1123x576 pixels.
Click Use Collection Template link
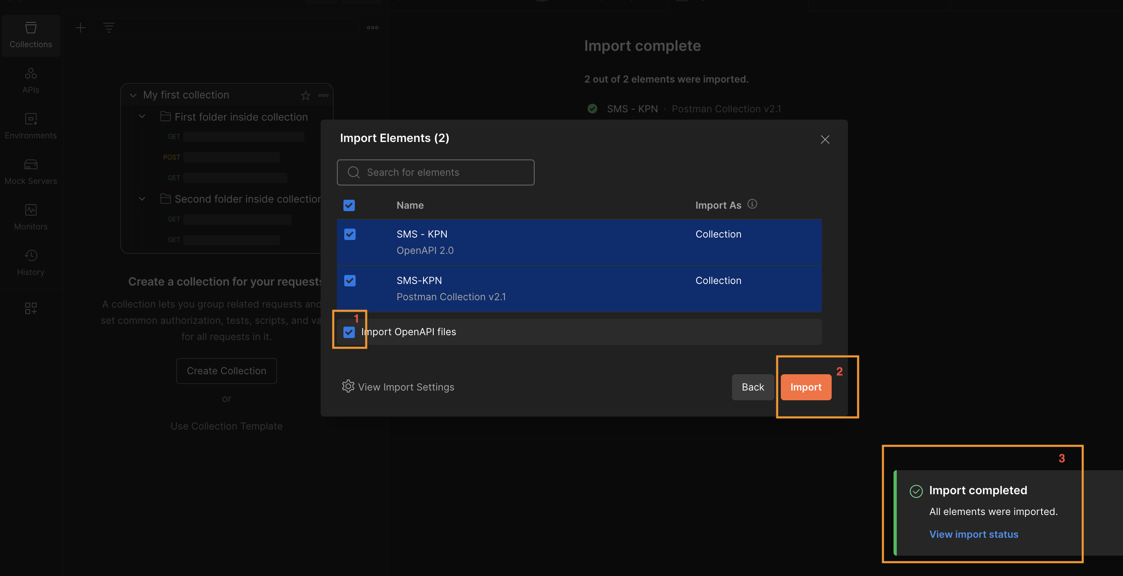point(226,426)
